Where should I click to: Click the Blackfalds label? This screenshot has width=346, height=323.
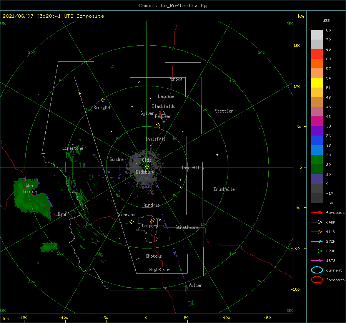tap(163, 106)
